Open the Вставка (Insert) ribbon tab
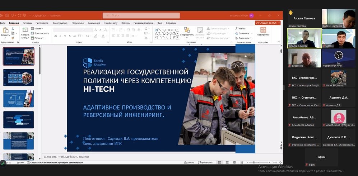The image size is (358, 176). (27, 23)
